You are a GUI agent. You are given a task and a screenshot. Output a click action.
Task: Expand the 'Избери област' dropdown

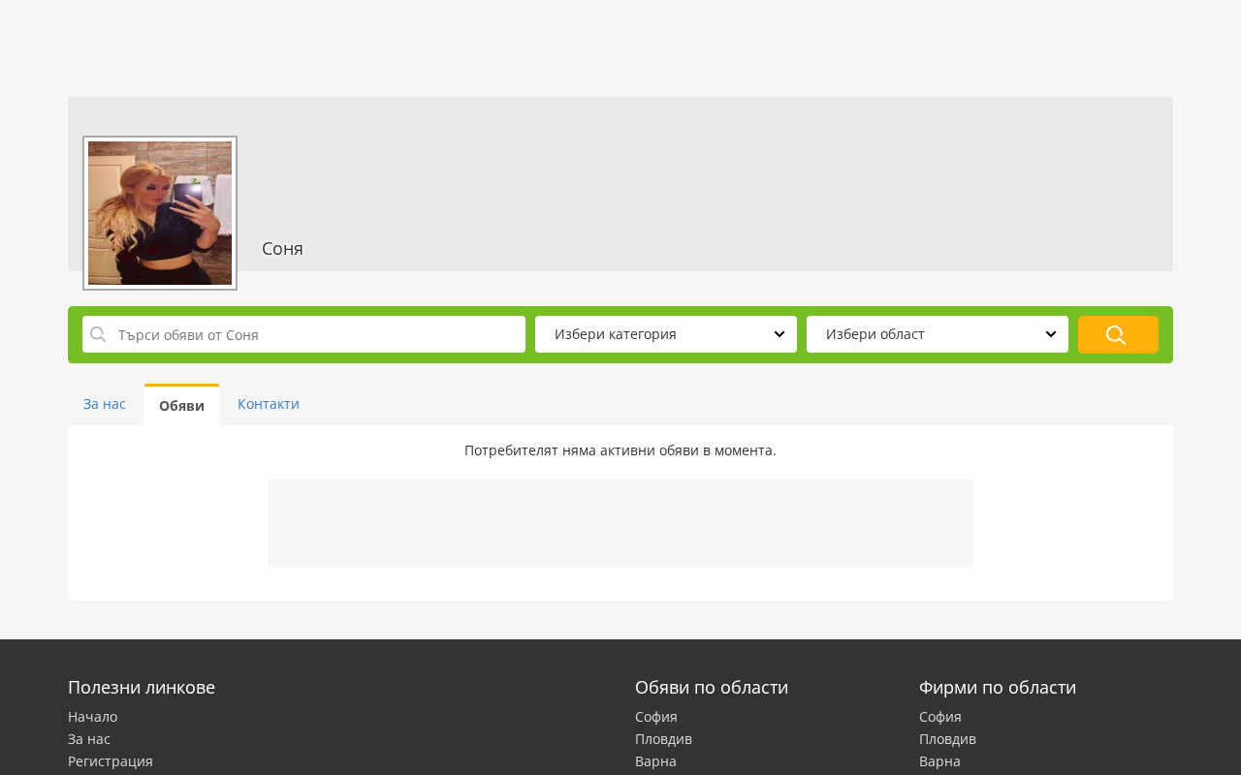click(x=938, y=334)
